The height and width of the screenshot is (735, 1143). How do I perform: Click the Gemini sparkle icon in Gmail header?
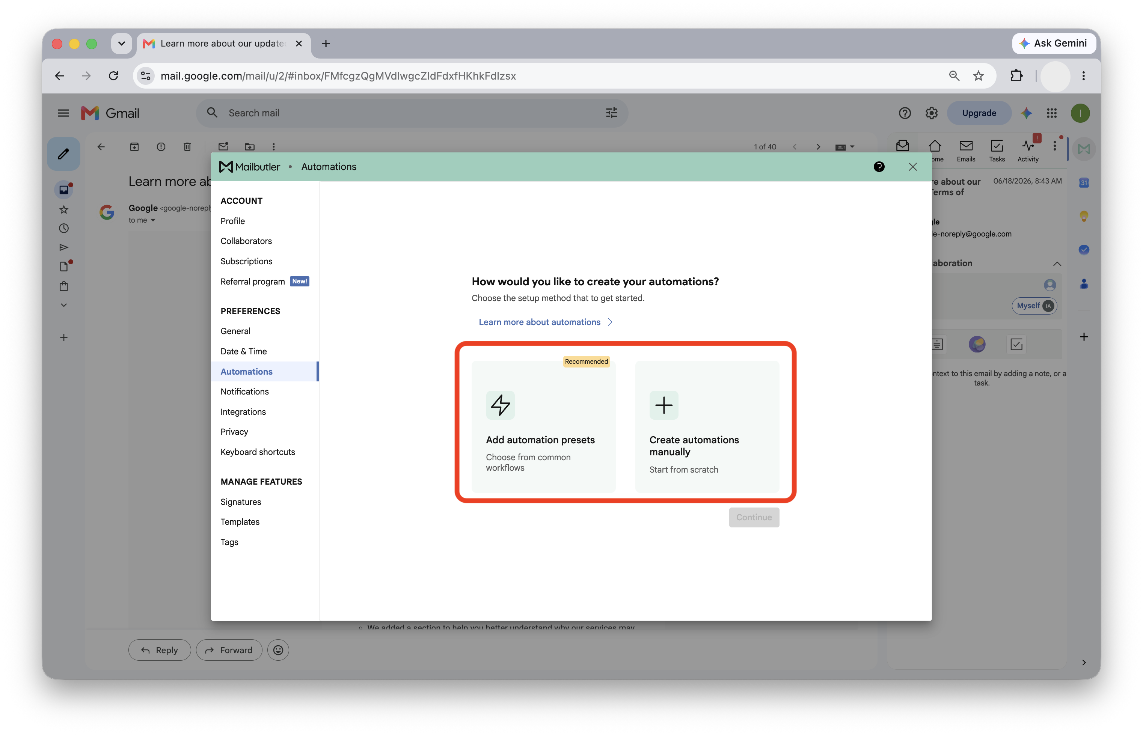pos(1026,113)
